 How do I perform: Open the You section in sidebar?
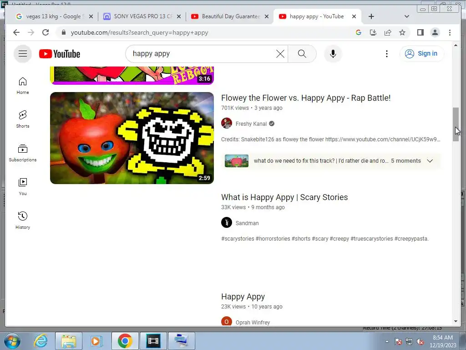(x=23, y=187)
